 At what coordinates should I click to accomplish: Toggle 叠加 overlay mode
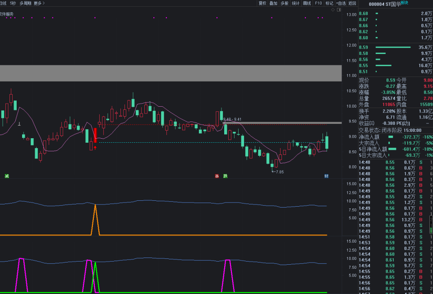273,3
